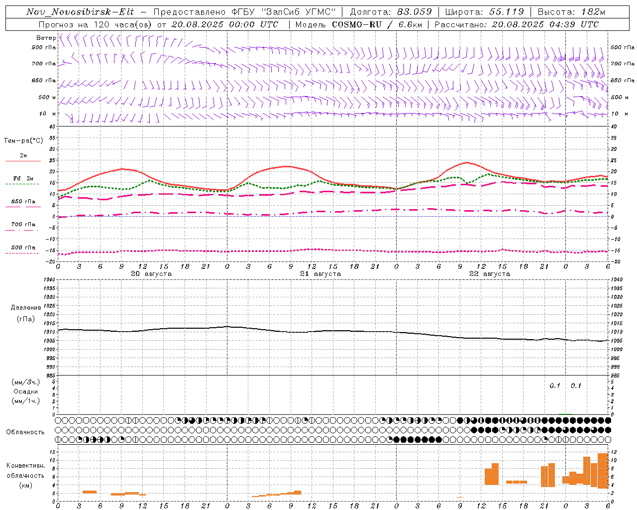Viewport: 637px width, 510px height.
Task: Click the 22 августа date label
Action: tap(490, 274)
